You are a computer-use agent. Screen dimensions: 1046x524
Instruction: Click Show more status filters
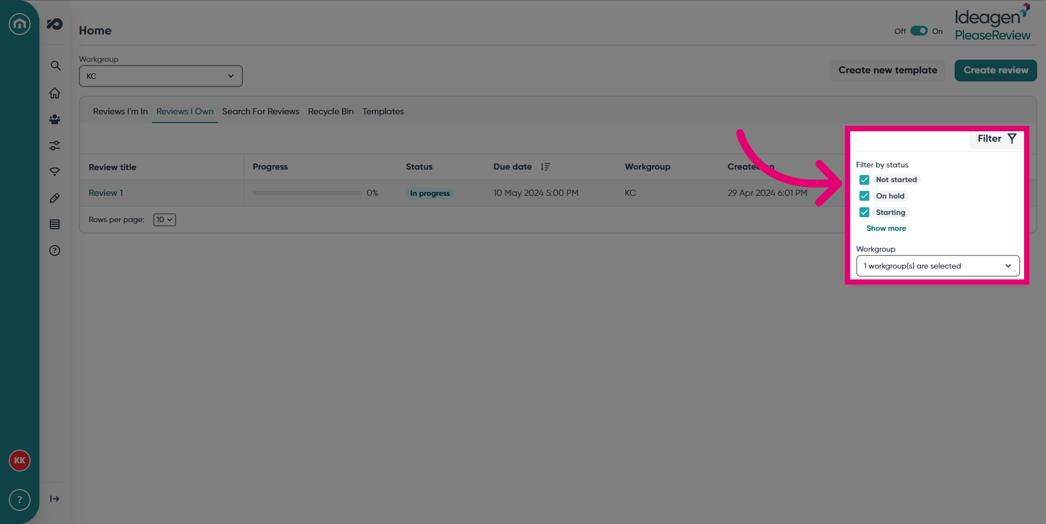[x=886, y=229]
